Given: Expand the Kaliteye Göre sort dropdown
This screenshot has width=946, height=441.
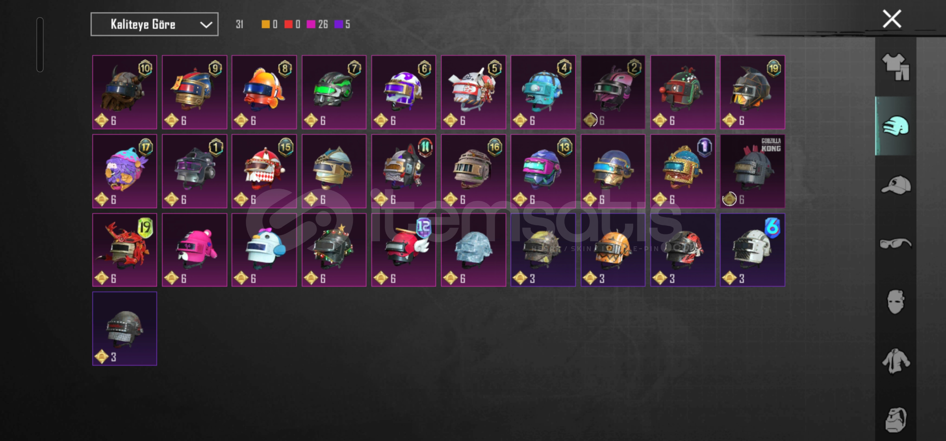Looking at the screenshot, I should 154,24.
